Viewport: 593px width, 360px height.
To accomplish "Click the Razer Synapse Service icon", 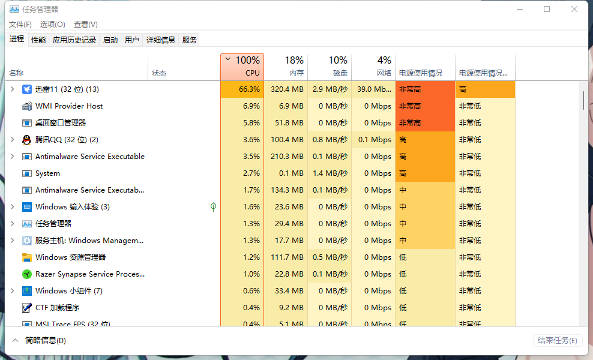I will pos(27,274).
